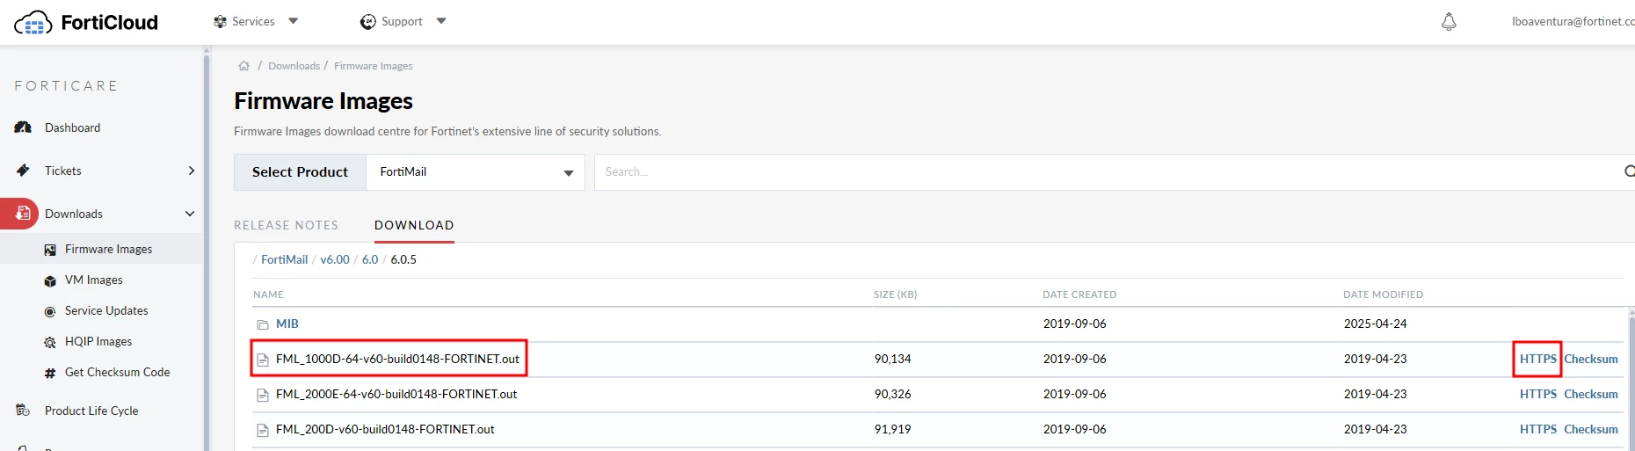Click the SIZE (KB) column header
This screenshot has width=1635, height=451.
895,295
